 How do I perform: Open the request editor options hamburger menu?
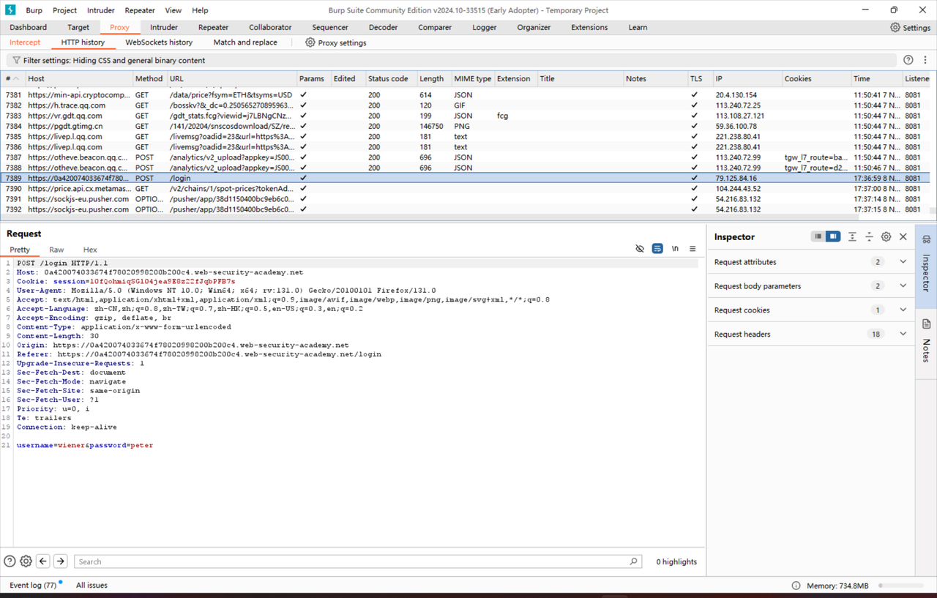click(693, 249)
